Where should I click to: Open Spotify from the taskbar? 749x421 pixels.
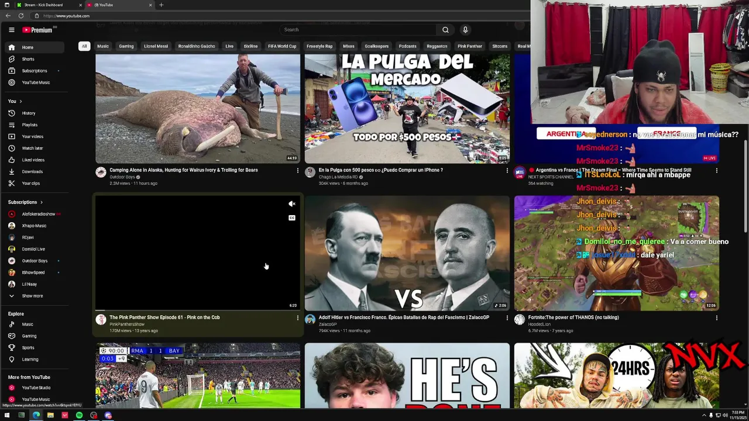(x=79, y=415)
